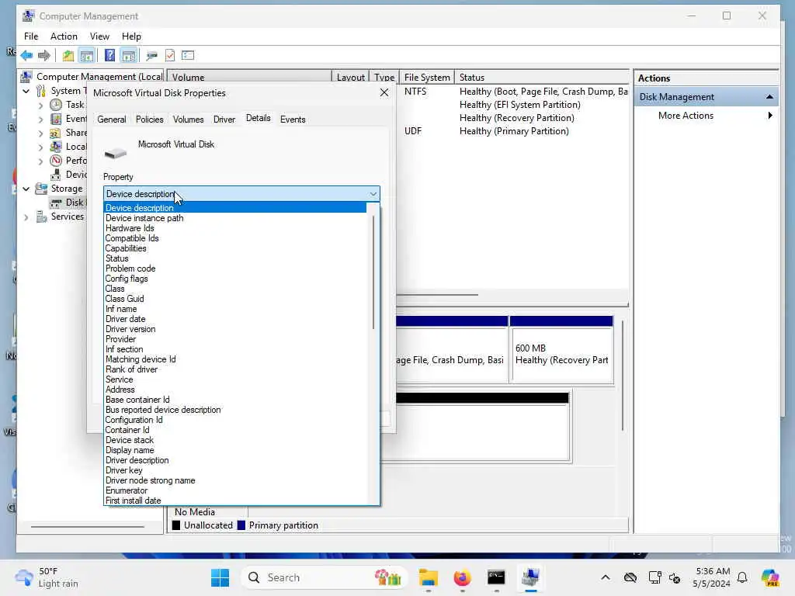Open the notifications bell icon
The image size is (795, 596).
742,577
